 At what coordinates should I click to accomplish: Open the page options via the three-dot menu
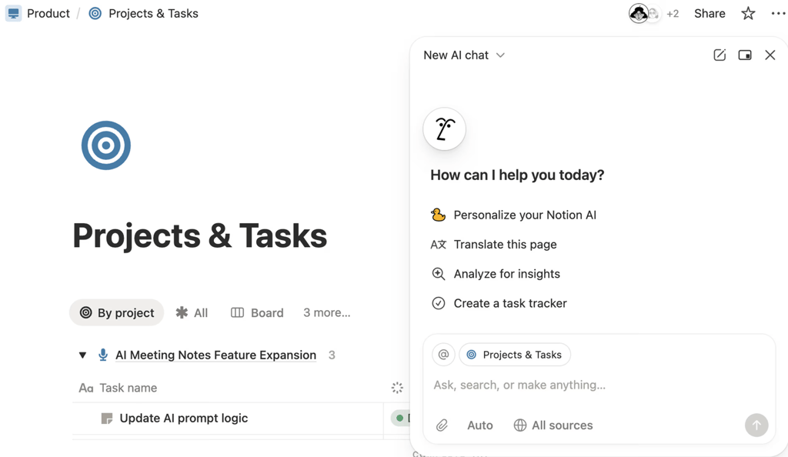[778, 13]
